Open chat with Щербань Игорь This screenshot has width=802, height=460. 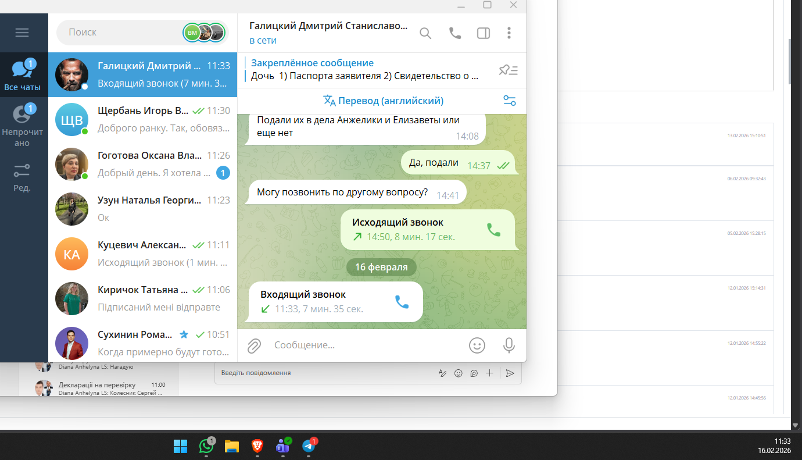[142, 119]
